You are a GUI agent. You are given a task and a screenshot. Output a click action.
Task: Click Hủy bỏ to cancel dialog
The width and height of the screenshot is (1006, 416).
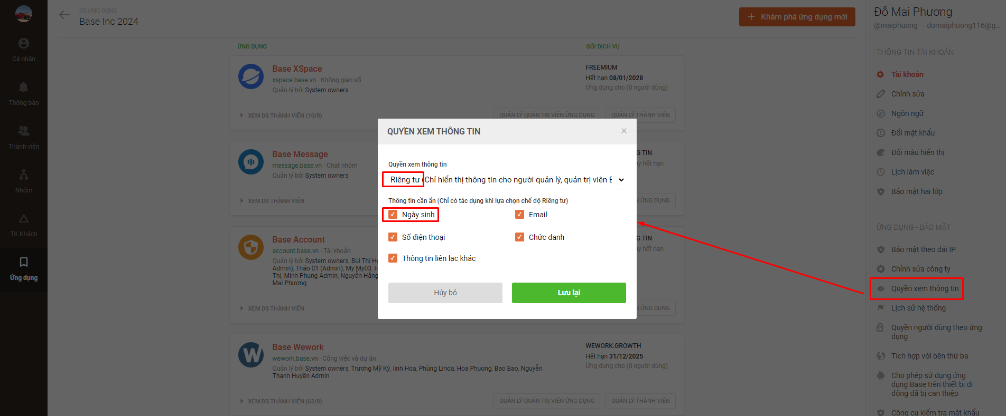(445, 293)
